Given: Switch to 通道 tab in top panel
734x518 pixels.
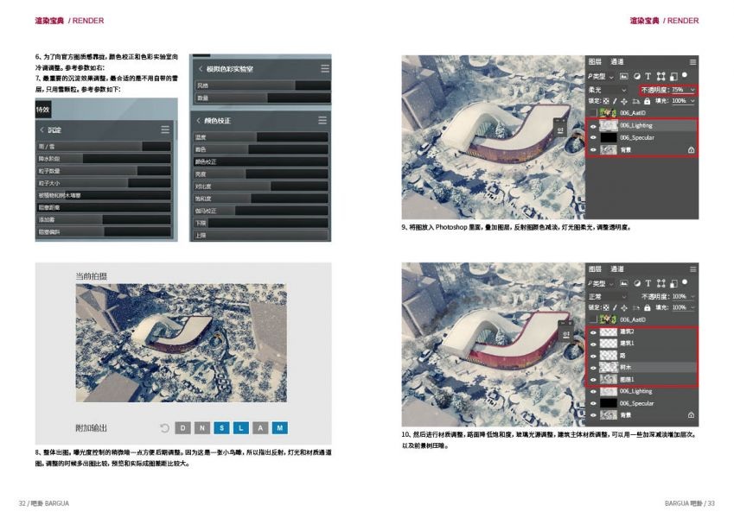Looking at the screenshot, I should pyautogui.click(x=617, y=62).
